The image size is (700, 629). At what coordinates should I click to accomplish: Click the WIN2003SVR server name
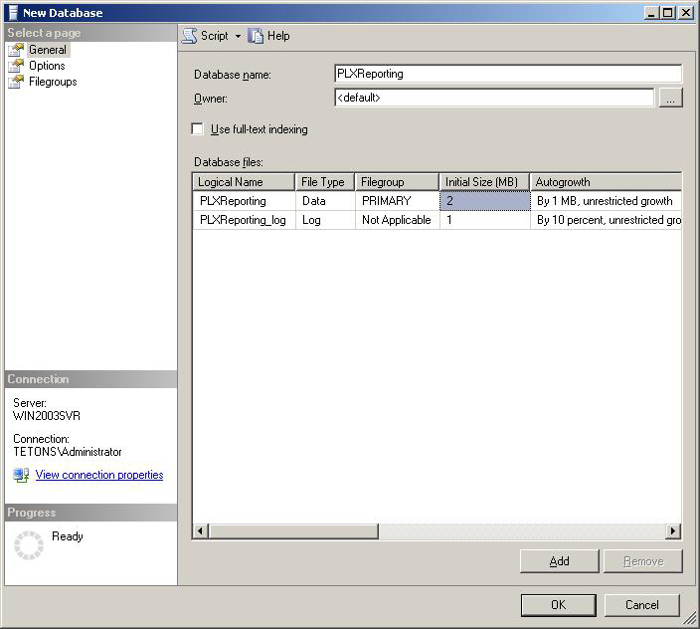(x=47, y=416)
